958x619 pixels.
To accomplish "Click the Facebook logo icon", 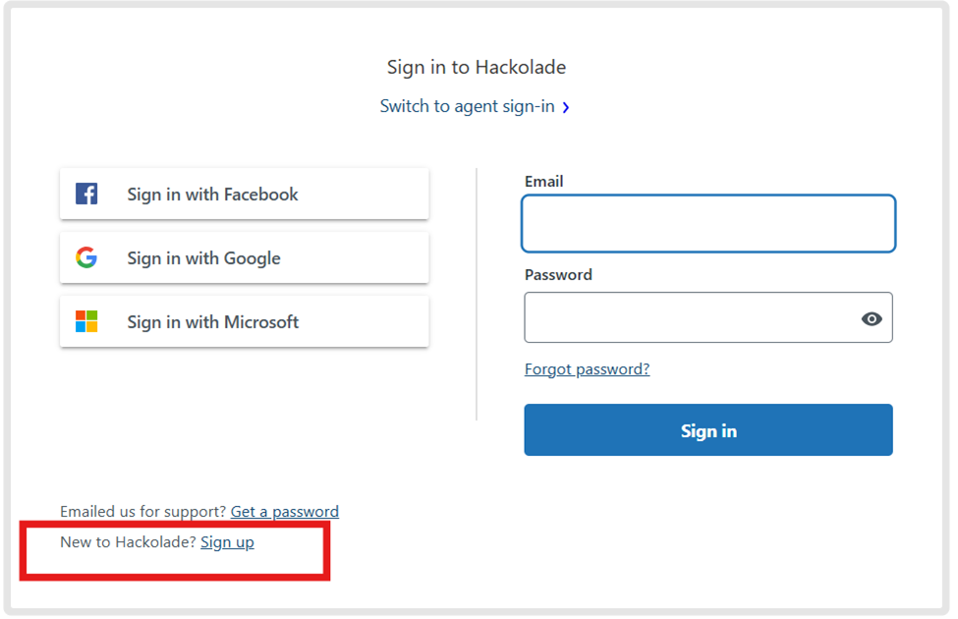I will coord(86,194).
